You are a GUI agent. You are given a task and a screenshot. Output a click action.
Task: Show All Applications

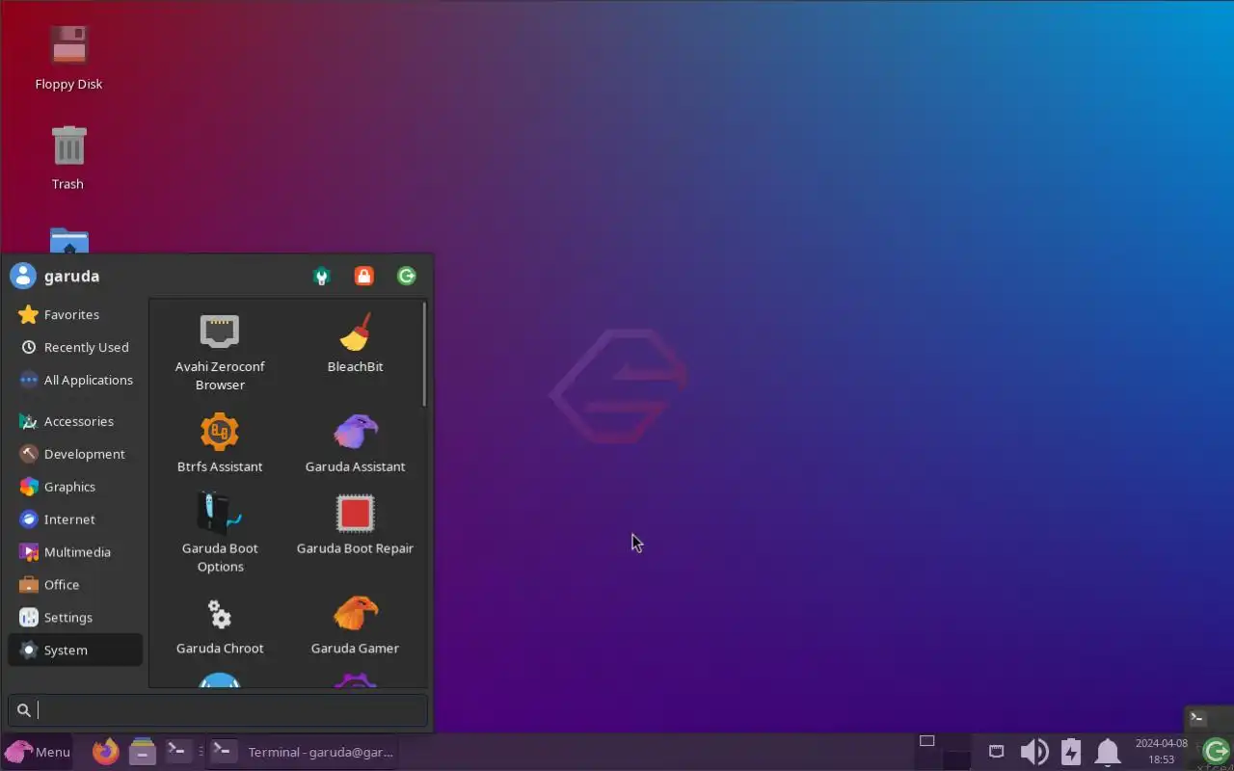point(75,380)
